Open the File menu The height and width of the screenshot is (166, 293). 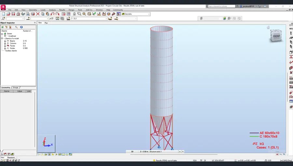pyautogui.click(x=10, y=10)
